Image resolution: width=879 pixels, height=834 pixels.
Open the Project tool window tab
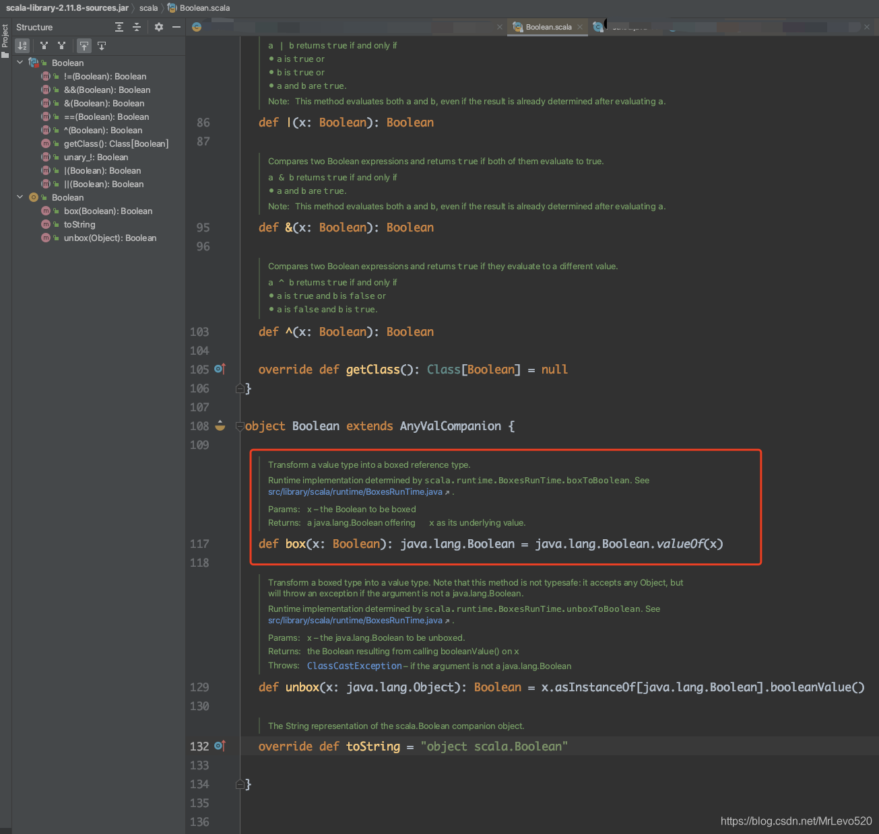click(x=5, y=40)
